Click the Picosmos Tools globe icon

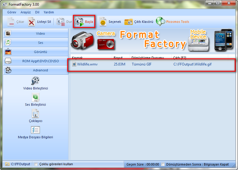[x=160, y=21]
